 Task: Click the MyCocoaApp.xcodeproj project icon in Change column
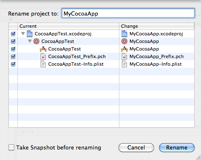(124, 34)
